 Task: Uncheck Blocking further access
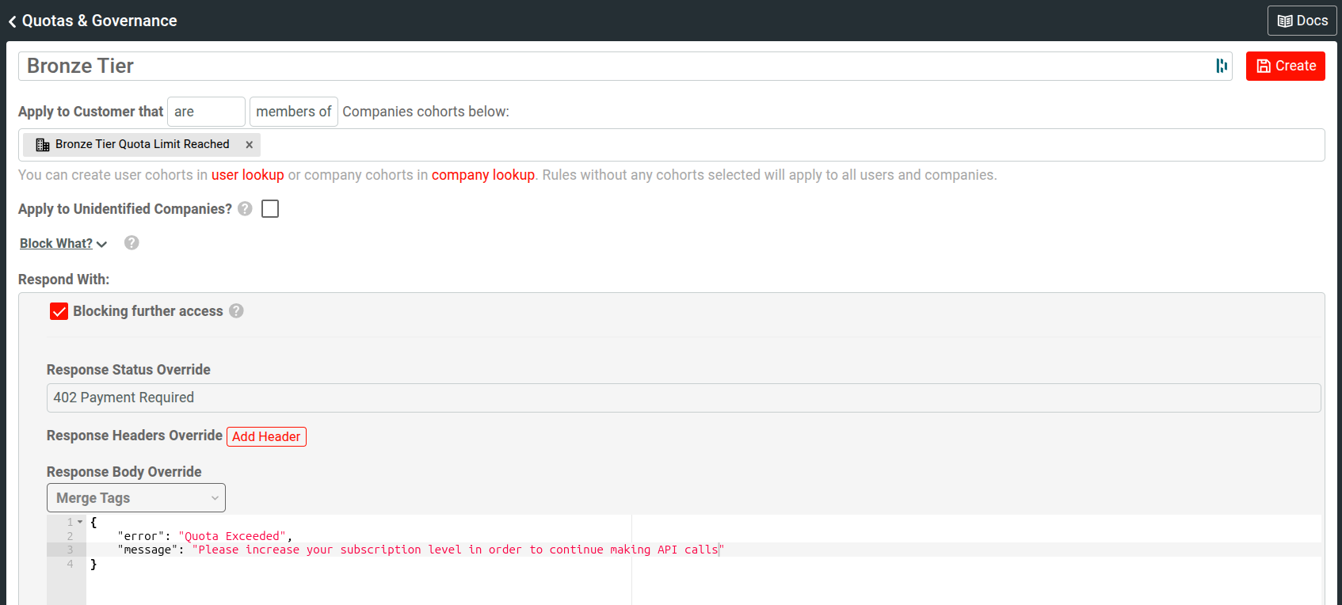(59, 311)
